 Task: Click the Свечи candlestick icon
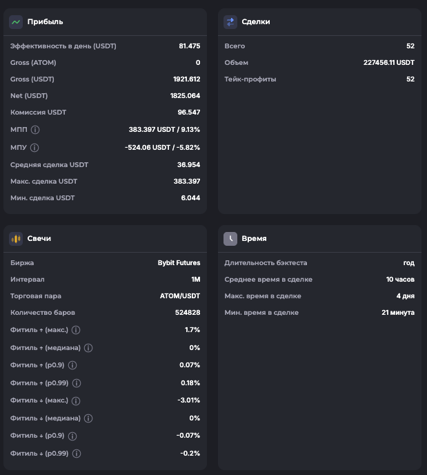click(16, 239)
